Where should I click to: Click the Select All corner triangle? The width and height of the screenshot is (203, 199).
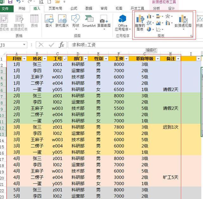4,54
